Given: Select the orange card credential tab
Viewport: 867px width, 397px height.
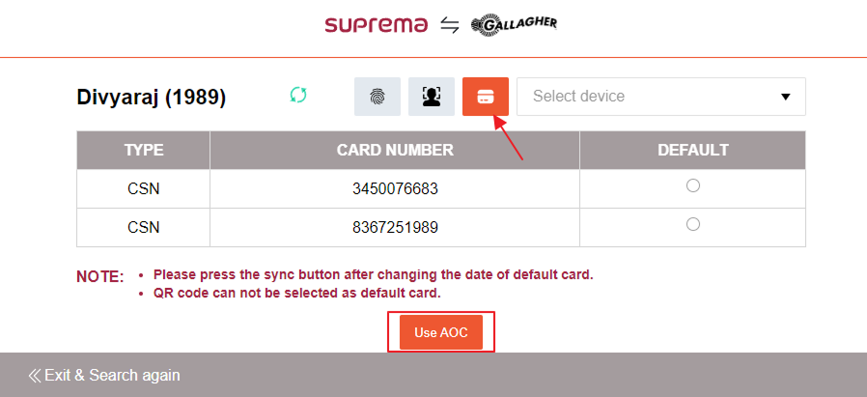Looking at the screenshot, I should (486, 97).
